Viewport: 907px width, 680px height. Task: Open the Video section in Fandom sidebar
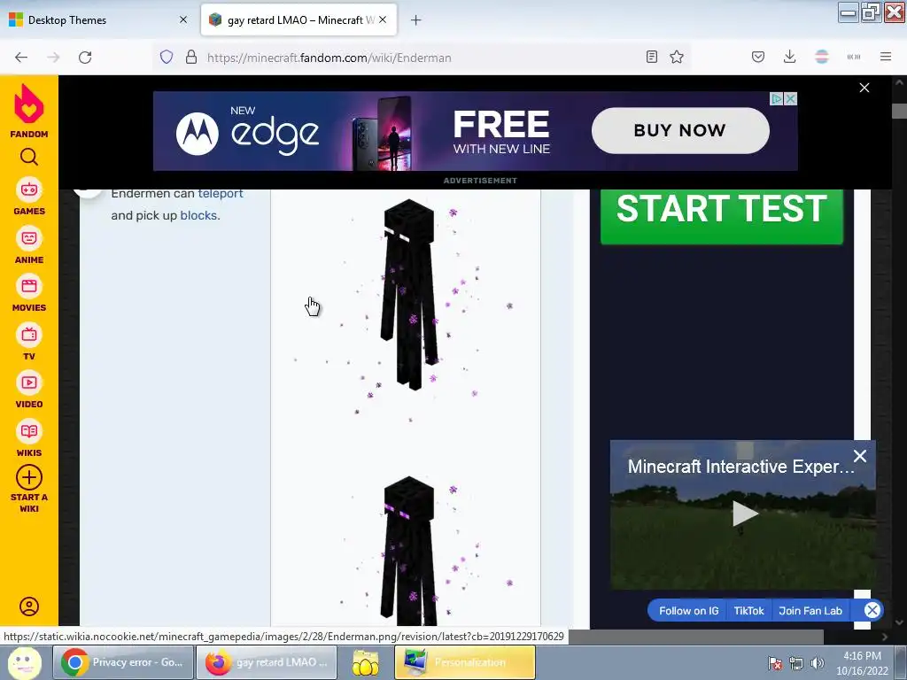(29, 390)
